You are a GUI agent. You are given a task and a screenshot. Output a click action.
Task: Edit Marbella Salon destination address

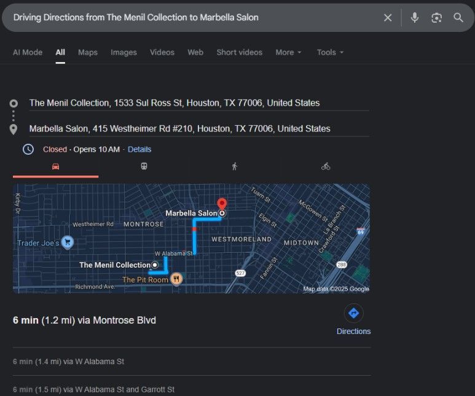click(199, 129)
